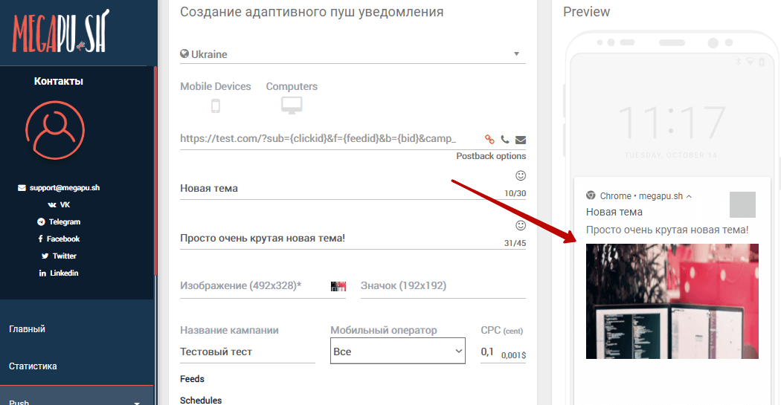Viewport: 781px width, 405px height.
Task: Click the support email envelope icon
Action: tap(22, 187)
